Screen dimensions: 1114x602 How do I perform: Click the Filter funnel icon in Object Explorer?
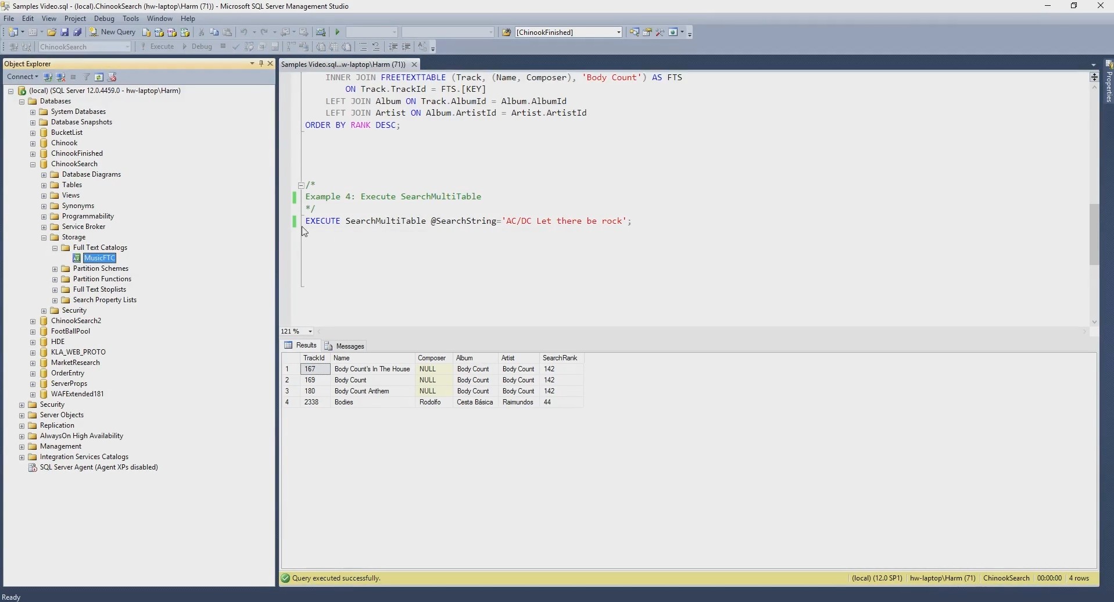87,77
